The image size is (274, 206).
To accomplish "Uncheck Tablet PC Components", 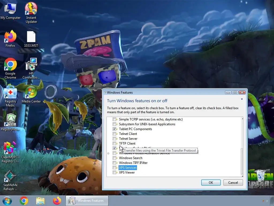I will (x=114, y=129).
